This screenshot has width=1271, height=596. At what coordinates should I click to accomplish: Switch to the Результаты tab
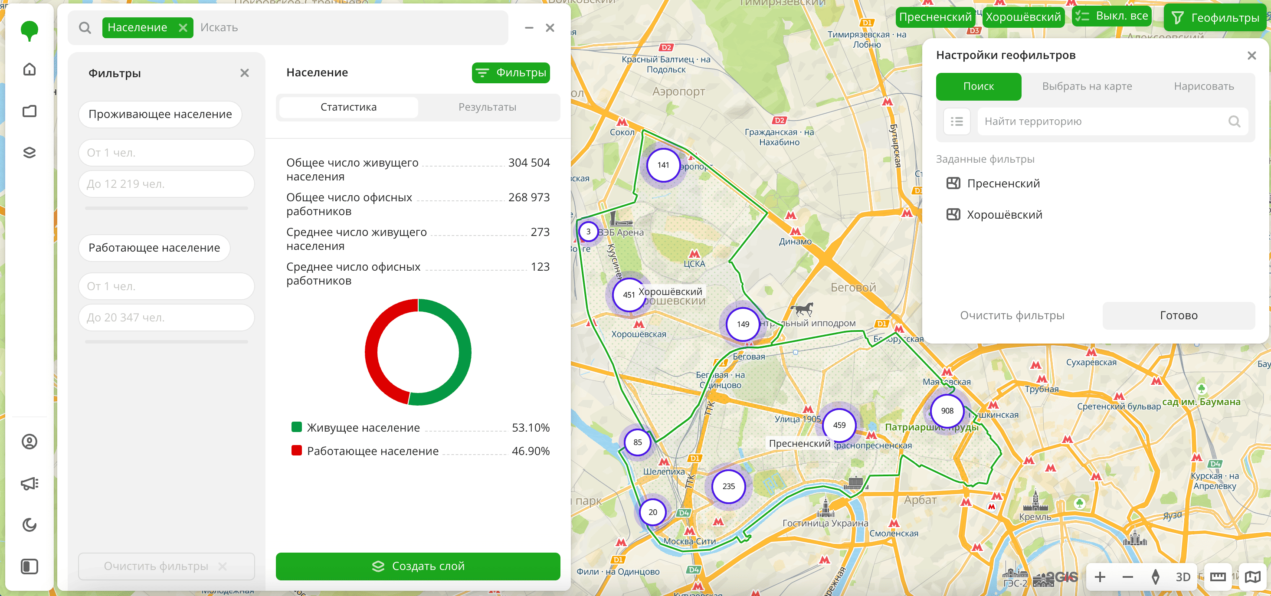click(x=487, y=107)
